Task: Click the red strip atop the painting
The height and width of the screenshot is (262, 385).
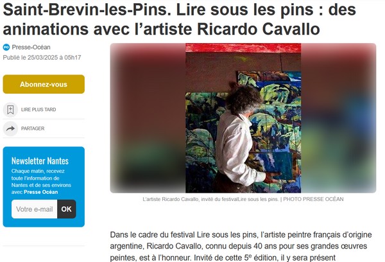Action: coord(243,48)
